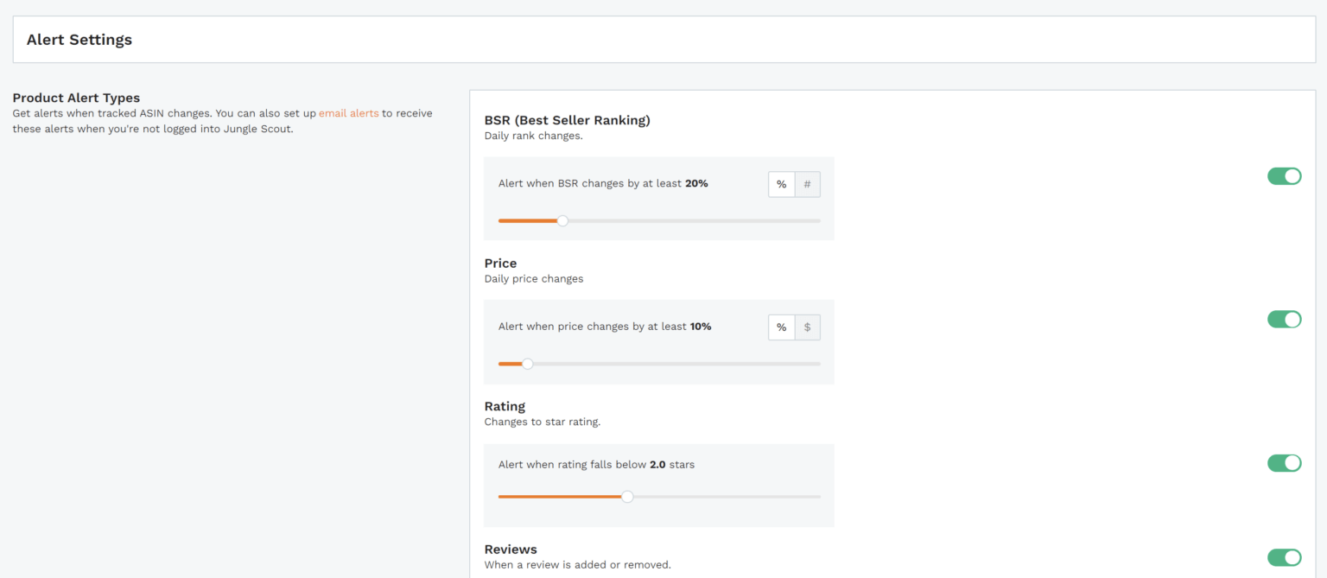Image resolution: width=1327 pixels, height=578 pixels.
Task: Click the Alert Settings heading
Action: click(x=79, y=40)
